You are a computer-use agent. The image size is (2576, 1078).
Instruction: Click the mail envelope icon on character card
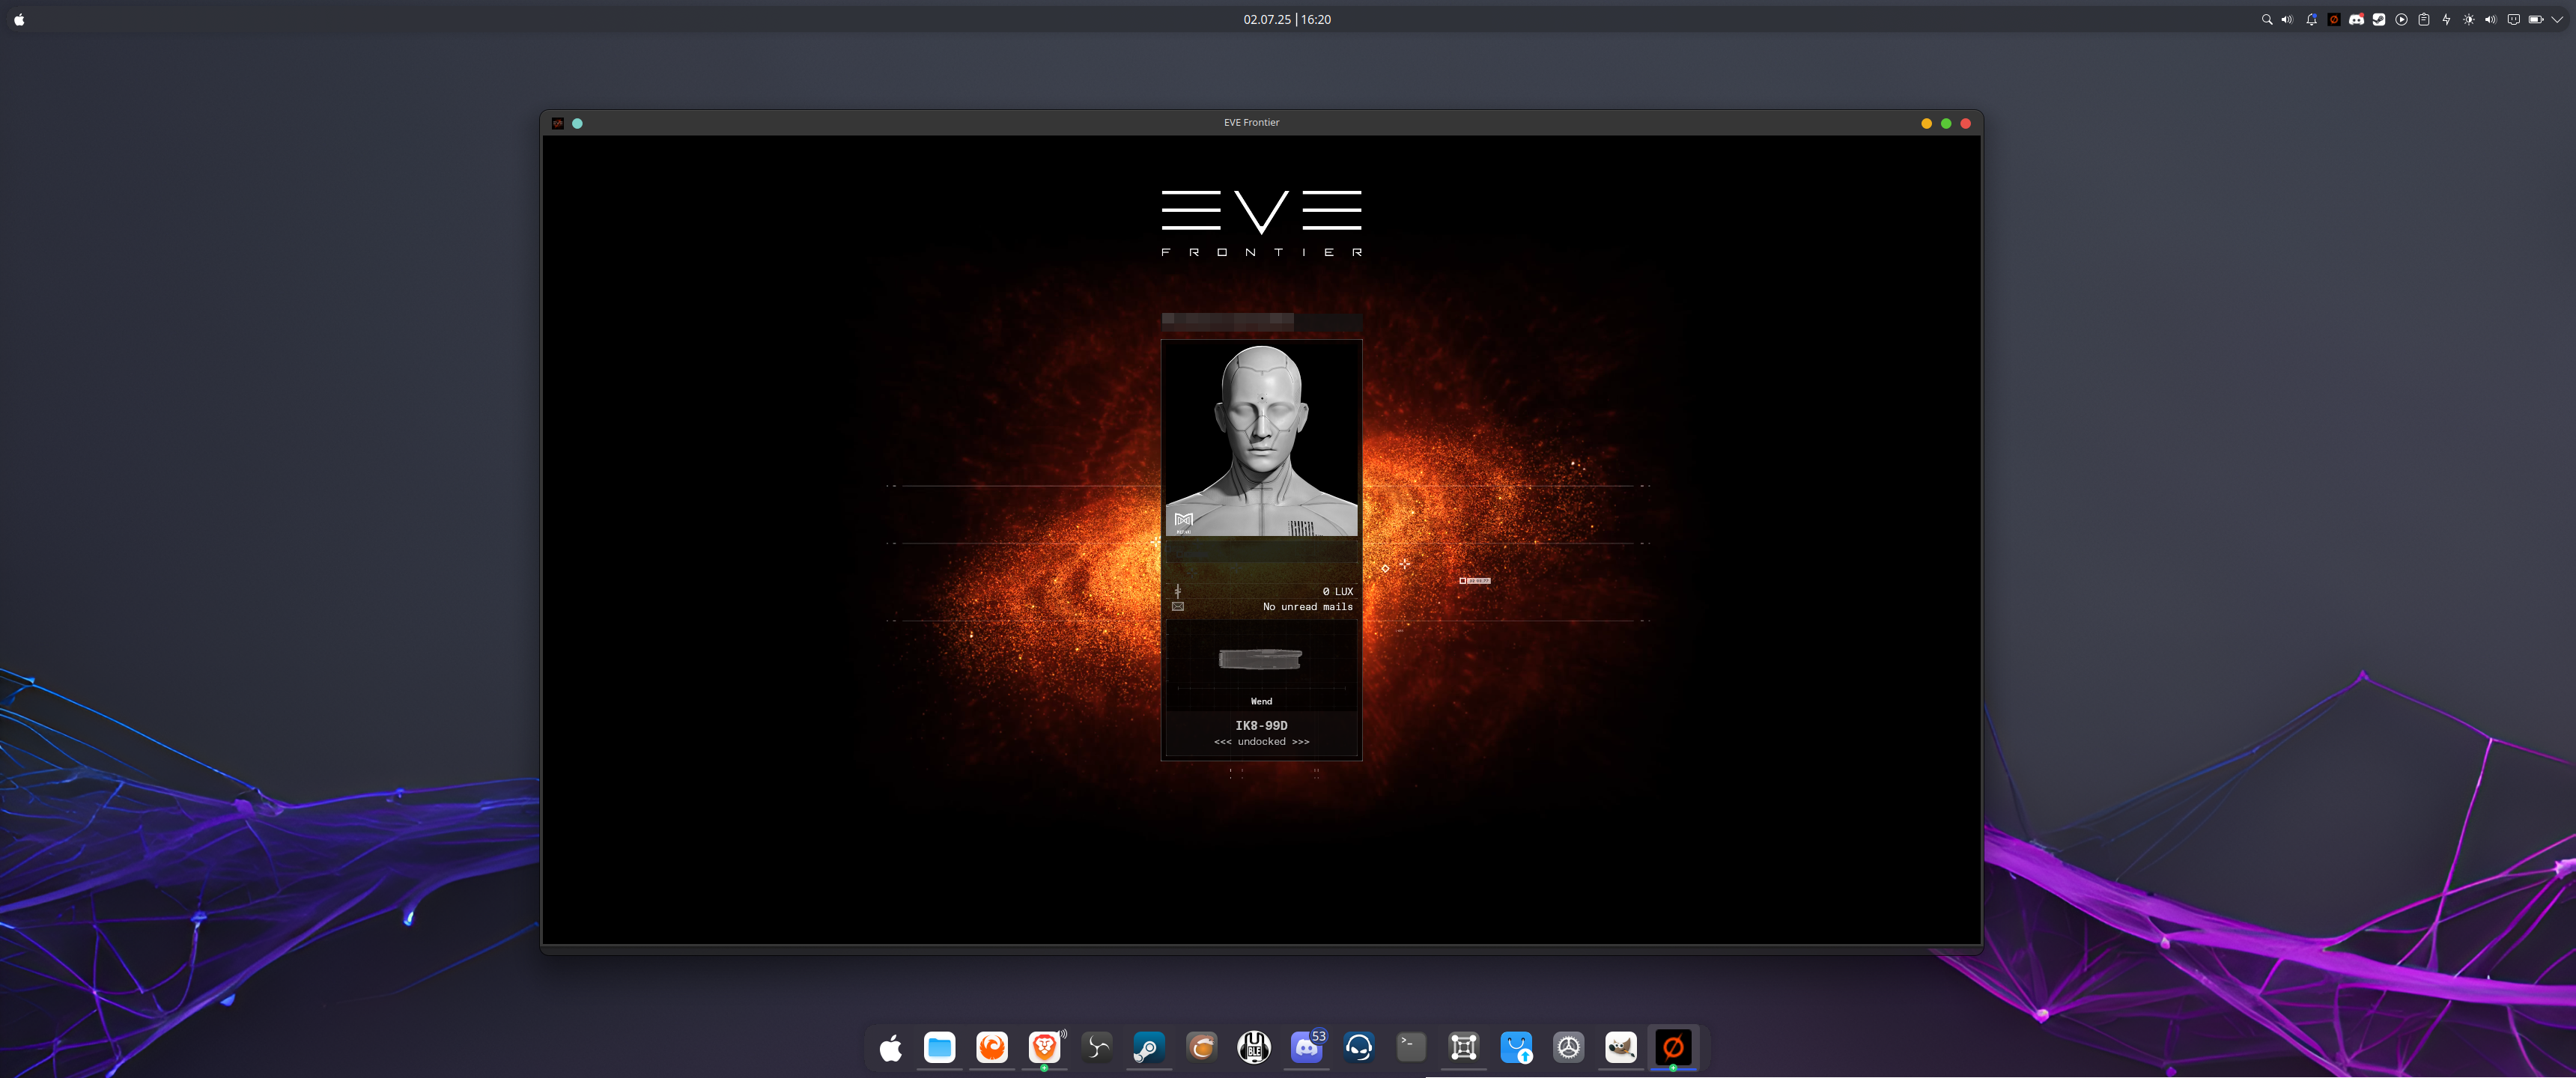(1177, 607)
